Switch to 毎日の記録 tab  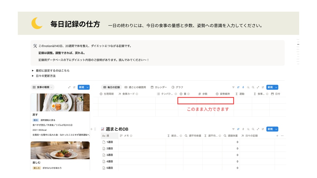[x=111, y=87]
